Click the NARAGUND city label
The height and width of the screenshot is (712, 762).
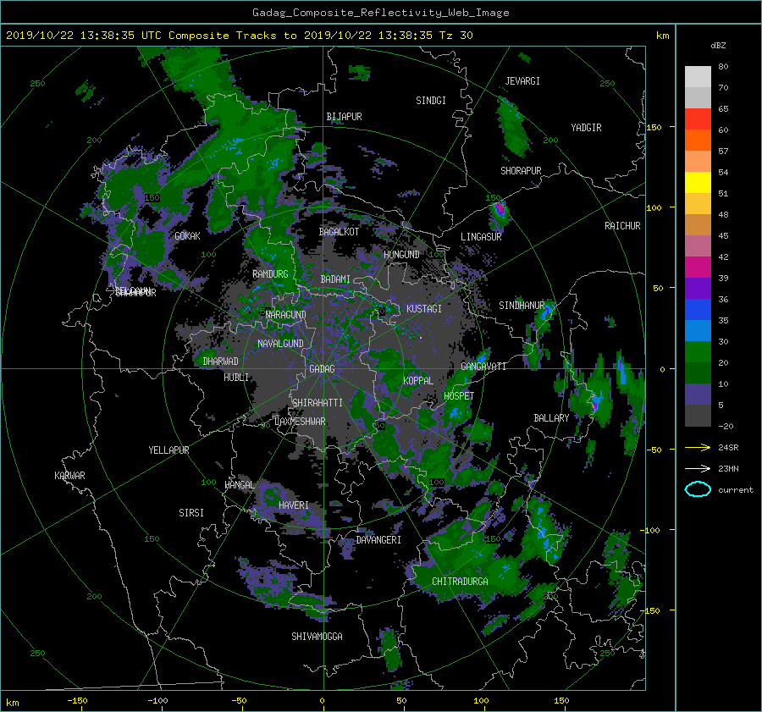(286, 315)
